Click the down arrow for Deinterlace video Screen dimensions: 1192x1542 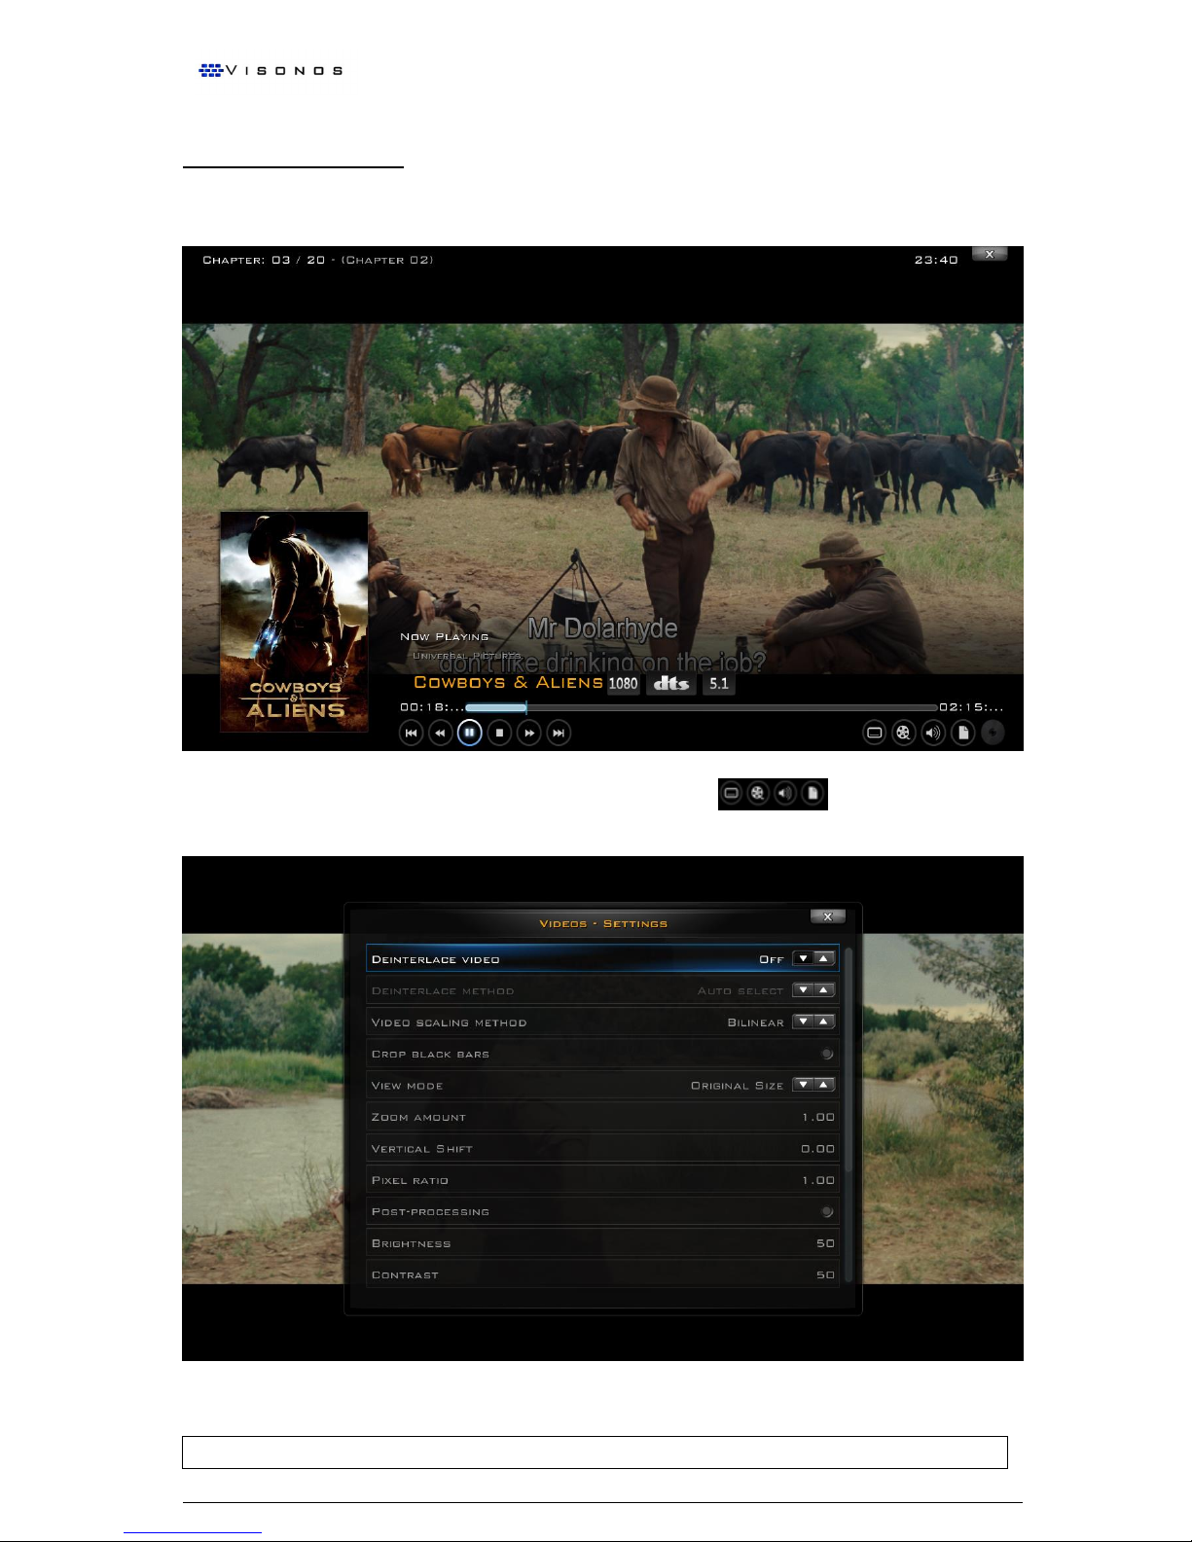(x=803, y=958)
